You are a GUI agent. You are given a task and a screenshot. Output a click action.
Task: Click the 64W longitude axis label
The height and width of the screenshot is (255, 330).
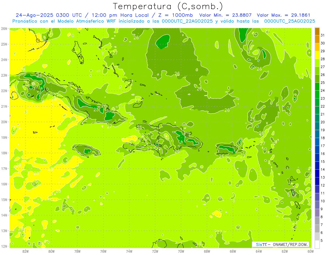pyautogui.click(x=258, y=251)
